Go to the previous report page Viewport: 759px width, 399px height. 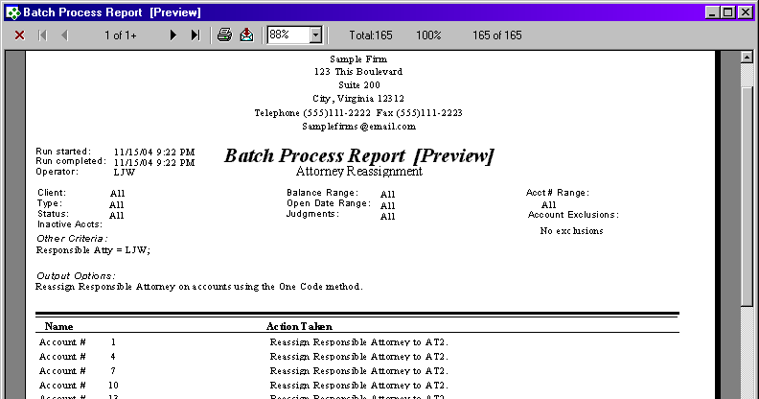pos(64,35)
